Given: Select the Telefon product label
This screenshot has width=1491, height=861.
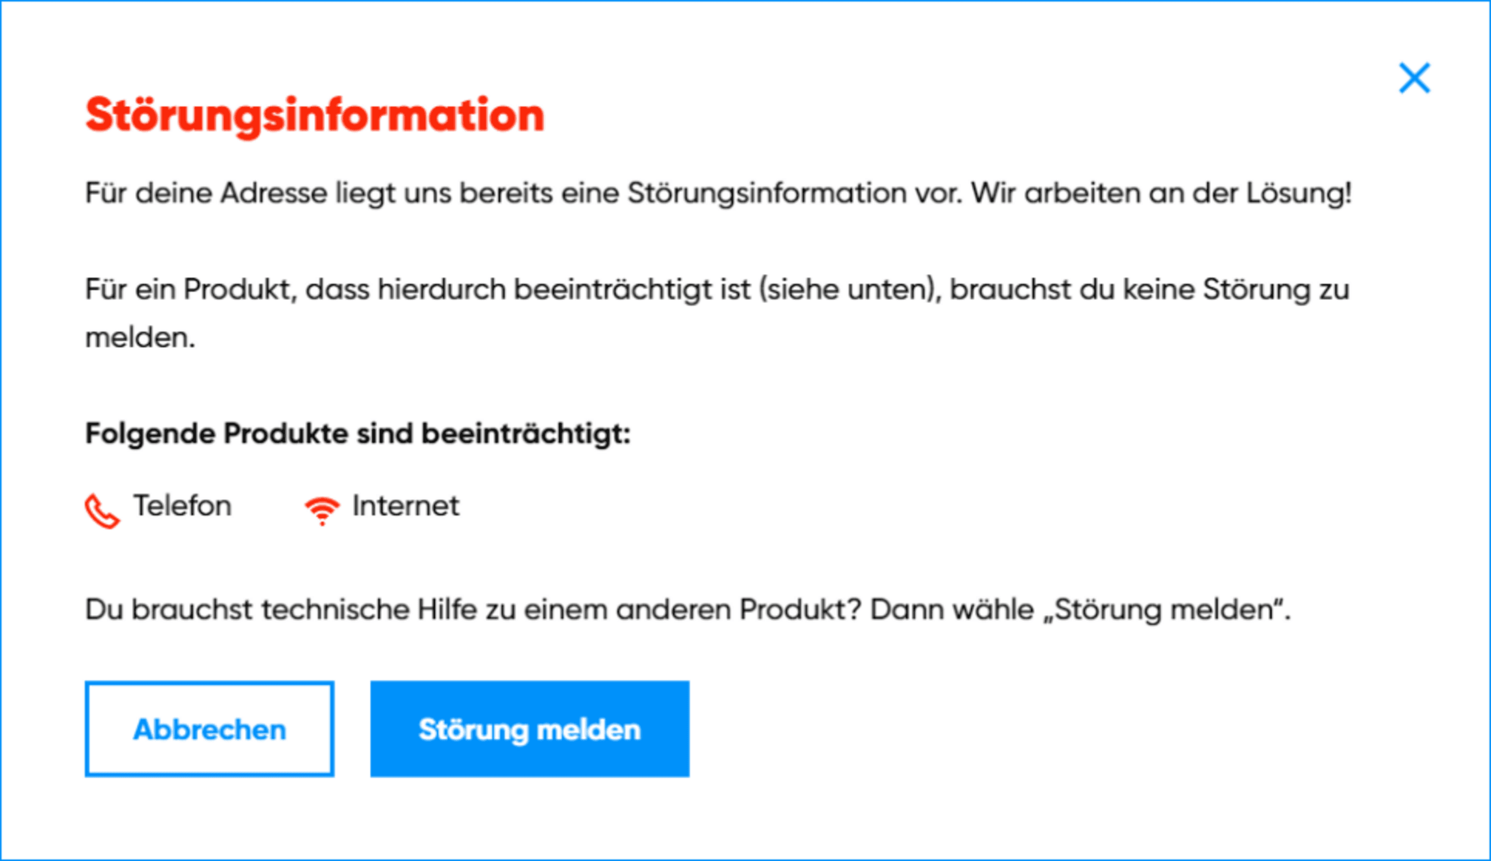Looking at the screenshot, I should (x=182, y=506).
